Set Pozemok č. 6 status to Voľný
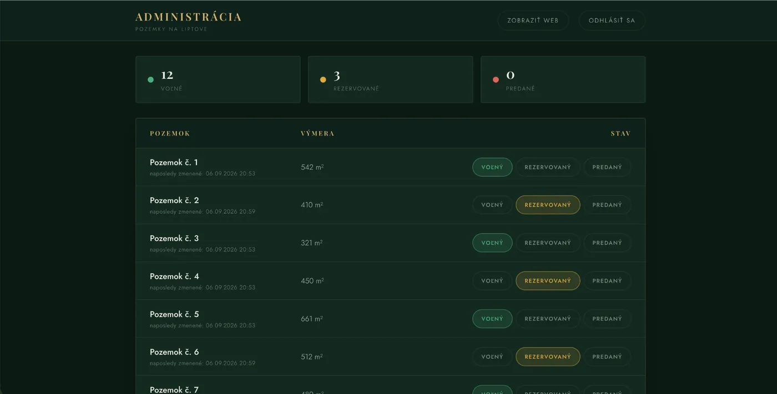The width and height of the screenshot is (777, 394). [492, 357]
